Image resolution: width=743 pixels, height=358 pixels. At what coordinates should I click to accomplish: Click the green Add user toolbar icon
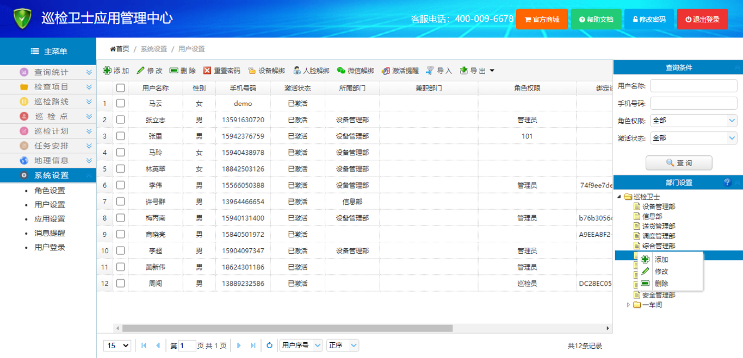(x=107, y=71)
